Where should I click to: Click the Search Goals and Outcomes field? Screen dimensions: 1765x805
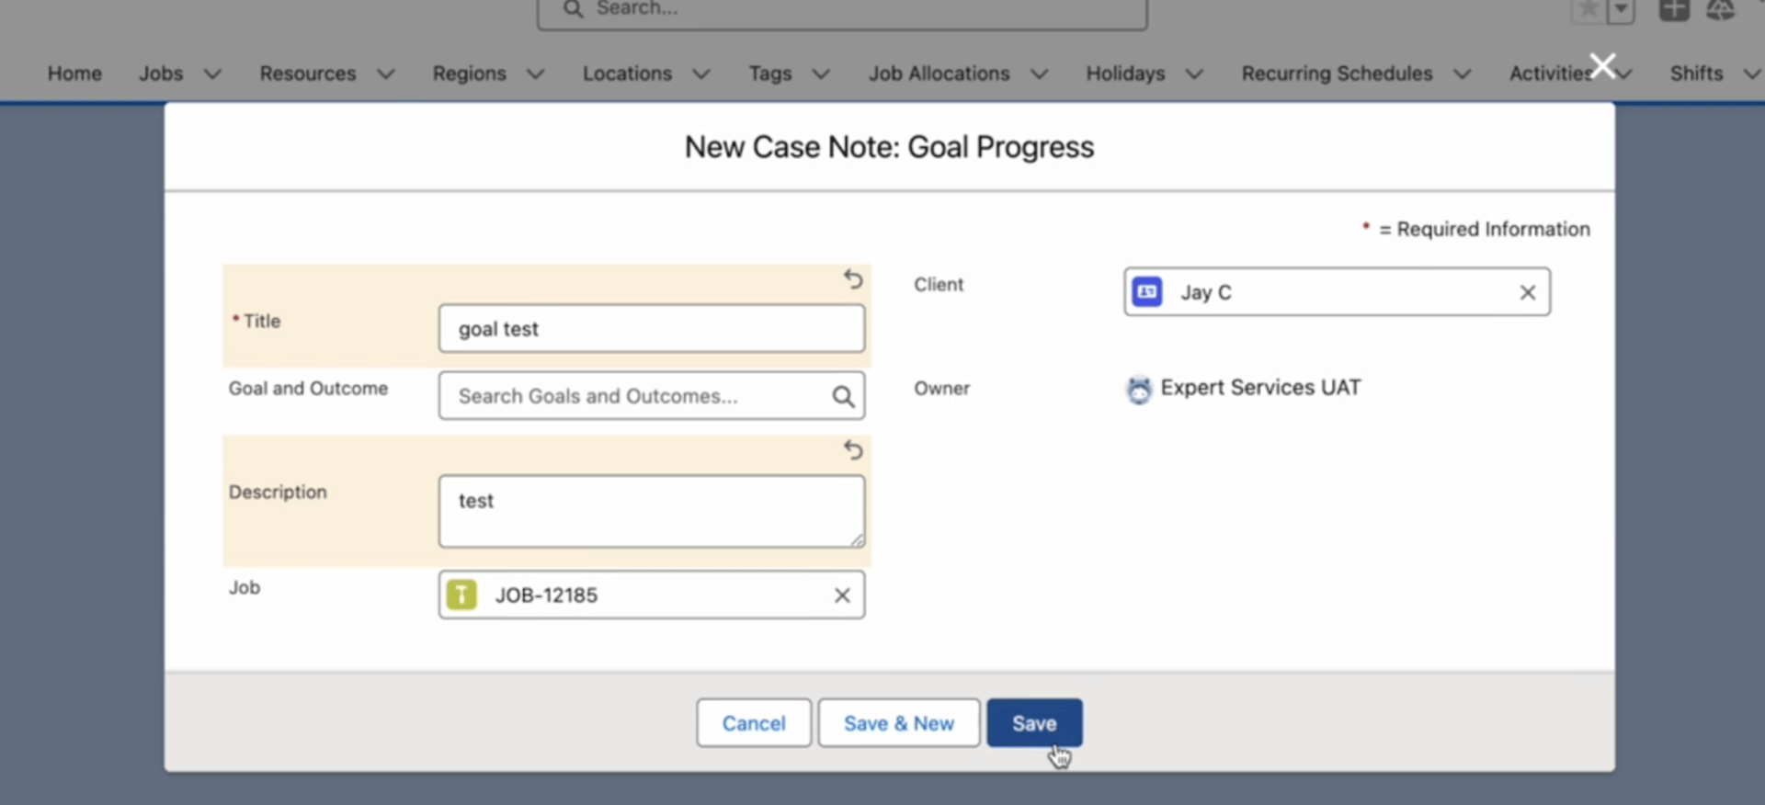click(x=652, y=396)
